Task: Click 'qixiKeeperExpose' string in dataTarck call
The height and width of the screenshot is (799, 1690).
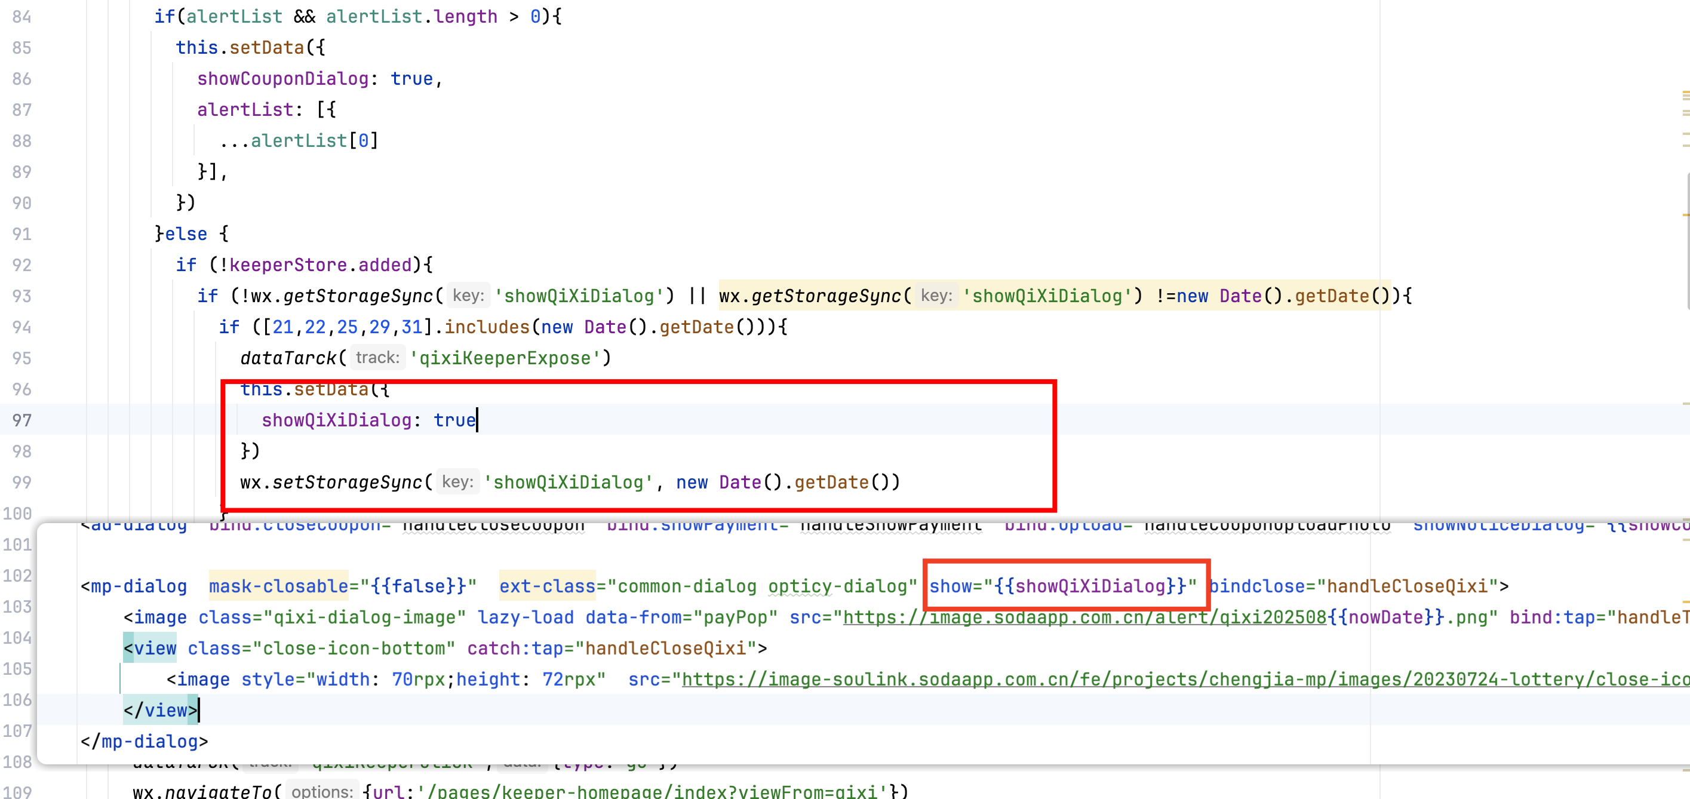Action: tap(505, 359)
